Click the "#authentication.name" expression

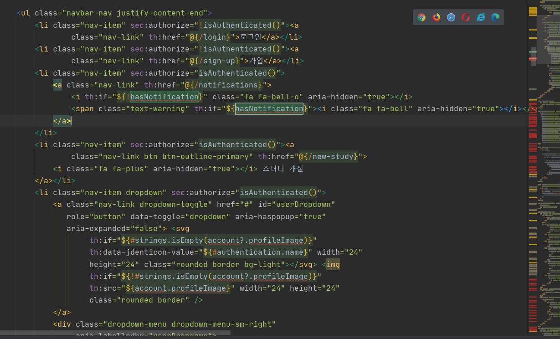[257, 252]
